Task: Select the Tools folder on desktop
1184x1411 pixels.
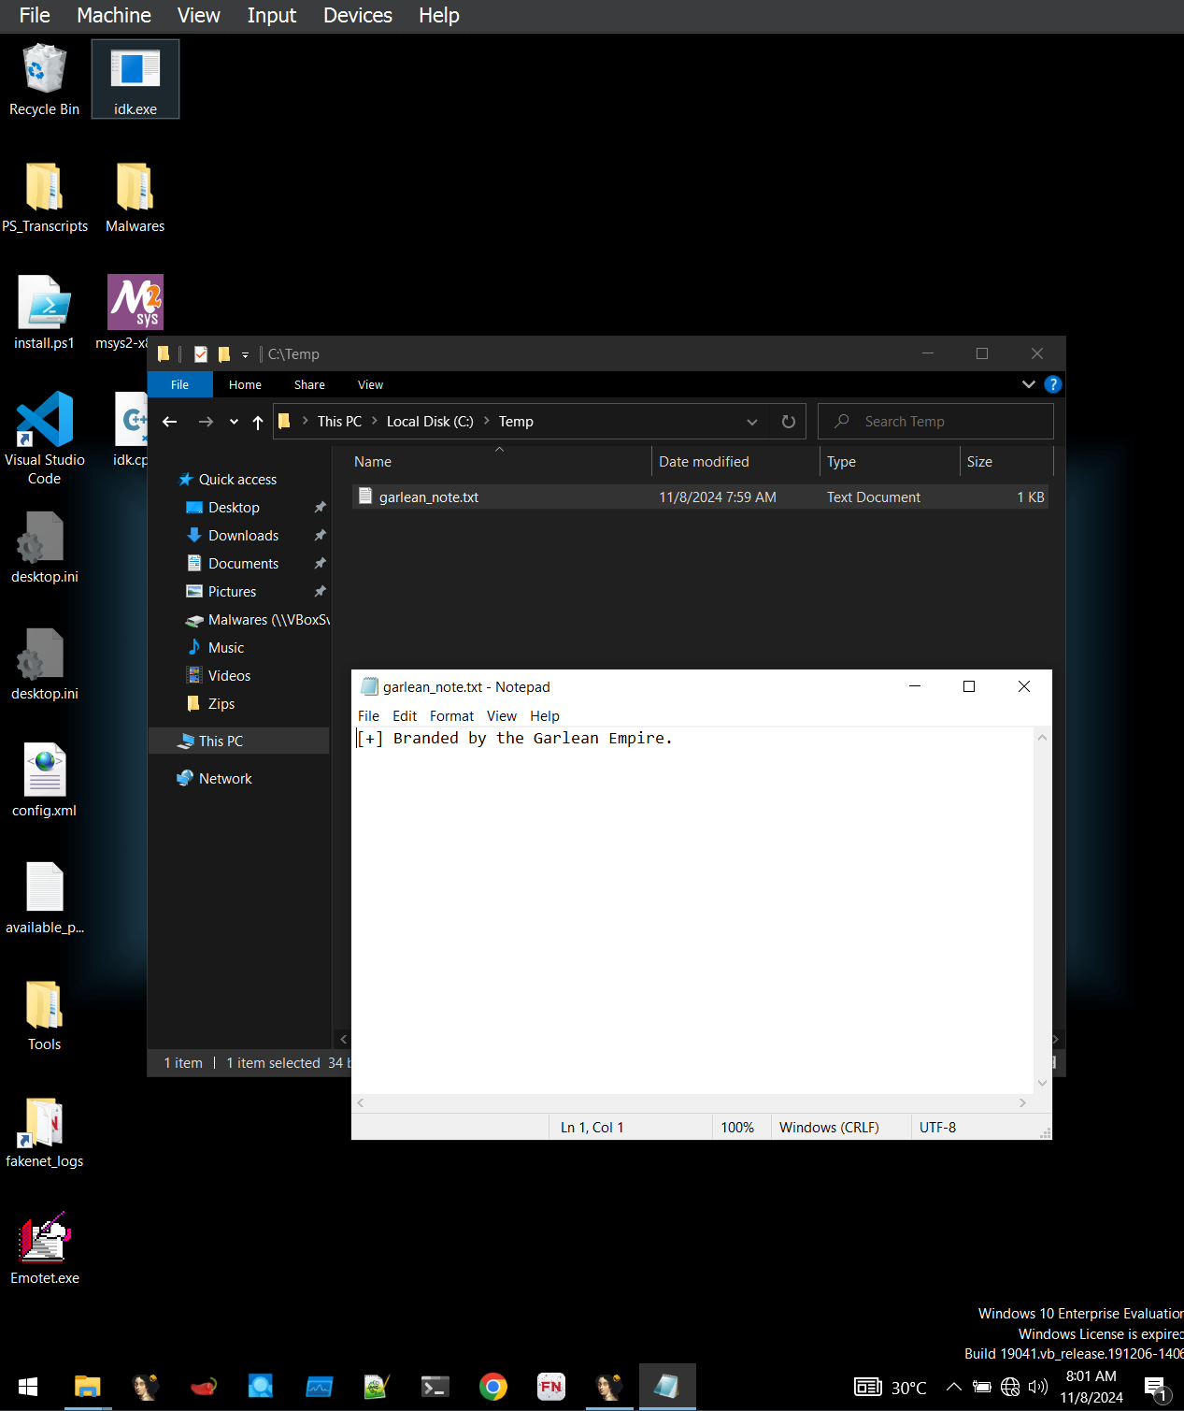Action: (44, 1015)
